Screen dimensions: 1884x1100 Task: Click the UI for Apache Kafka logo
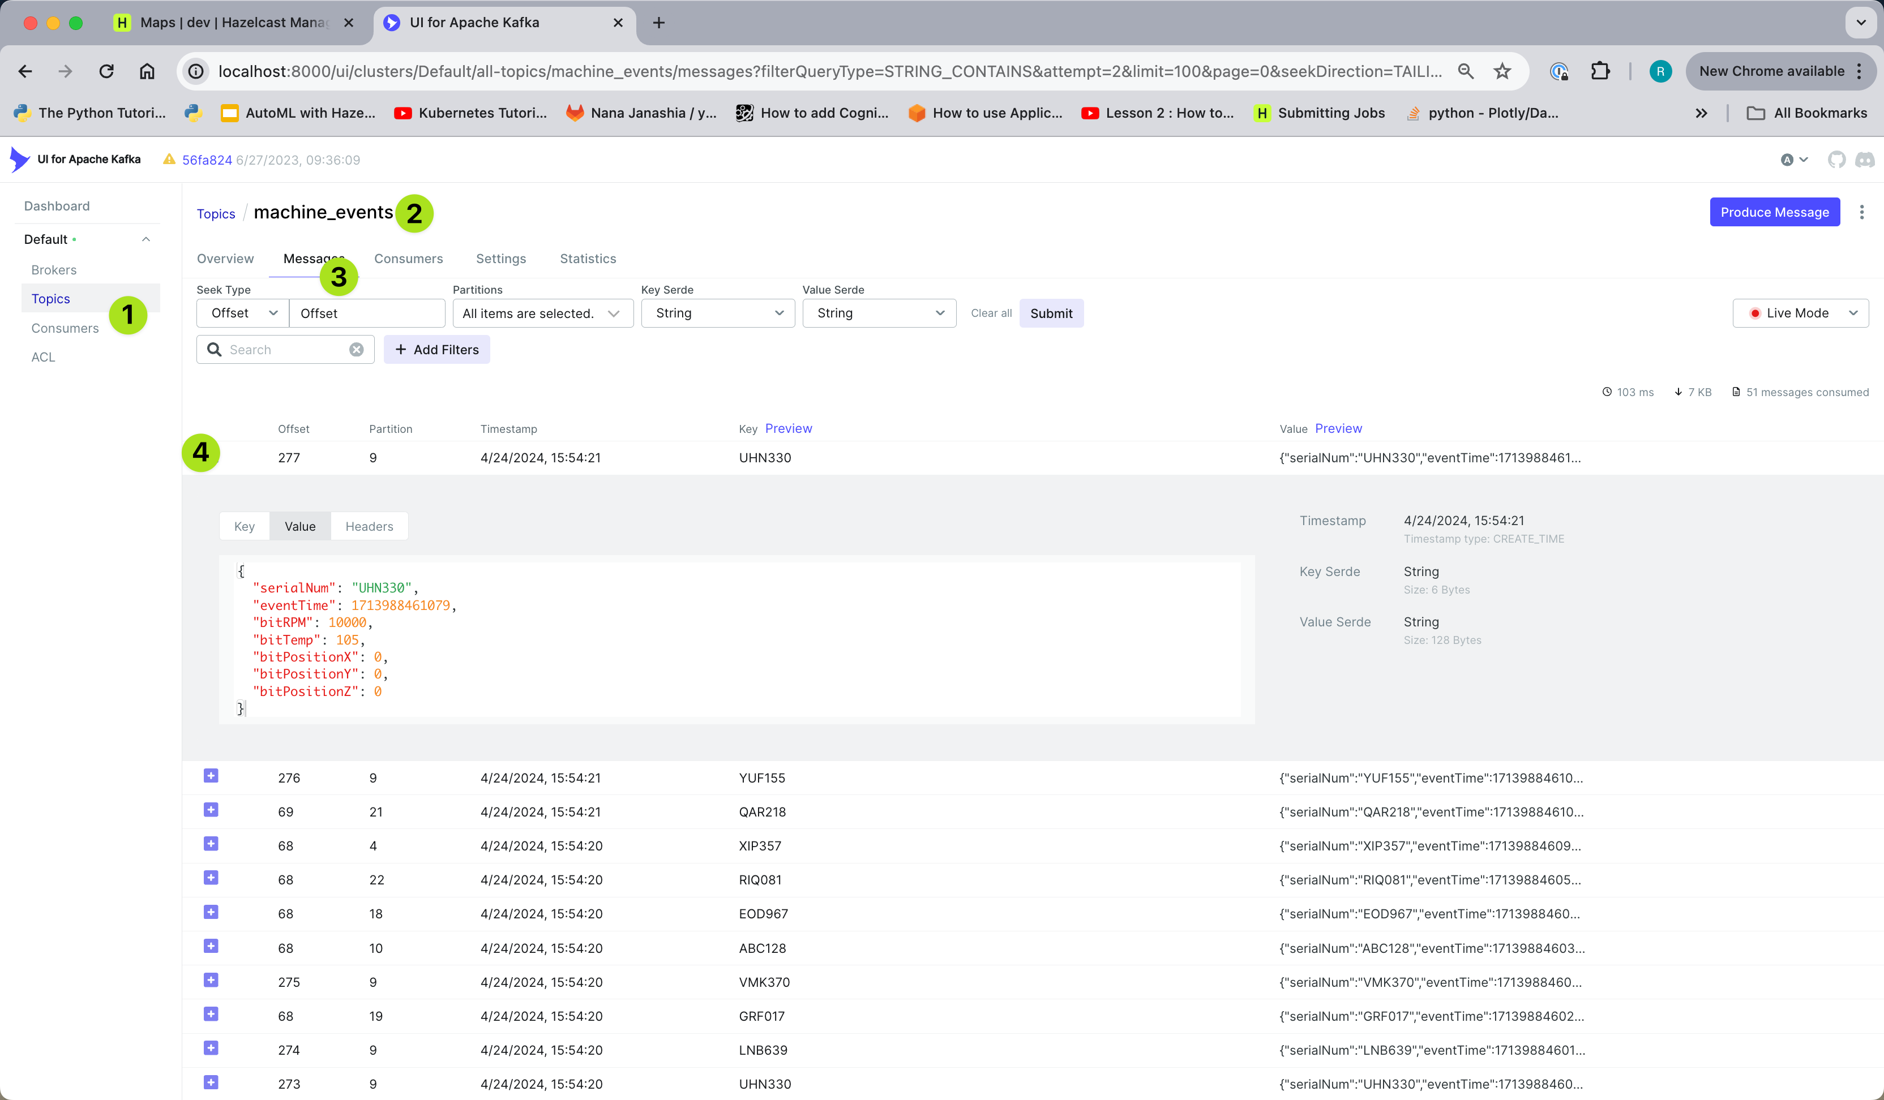click(20, 159)
